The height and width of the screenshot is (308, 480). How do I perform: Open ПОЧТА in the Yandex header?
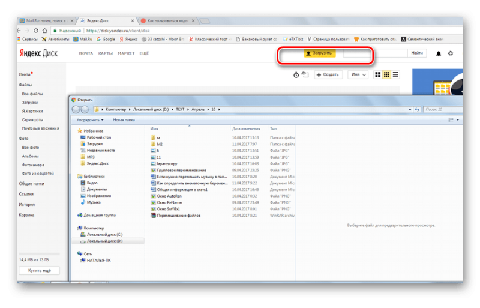[86, 53]
